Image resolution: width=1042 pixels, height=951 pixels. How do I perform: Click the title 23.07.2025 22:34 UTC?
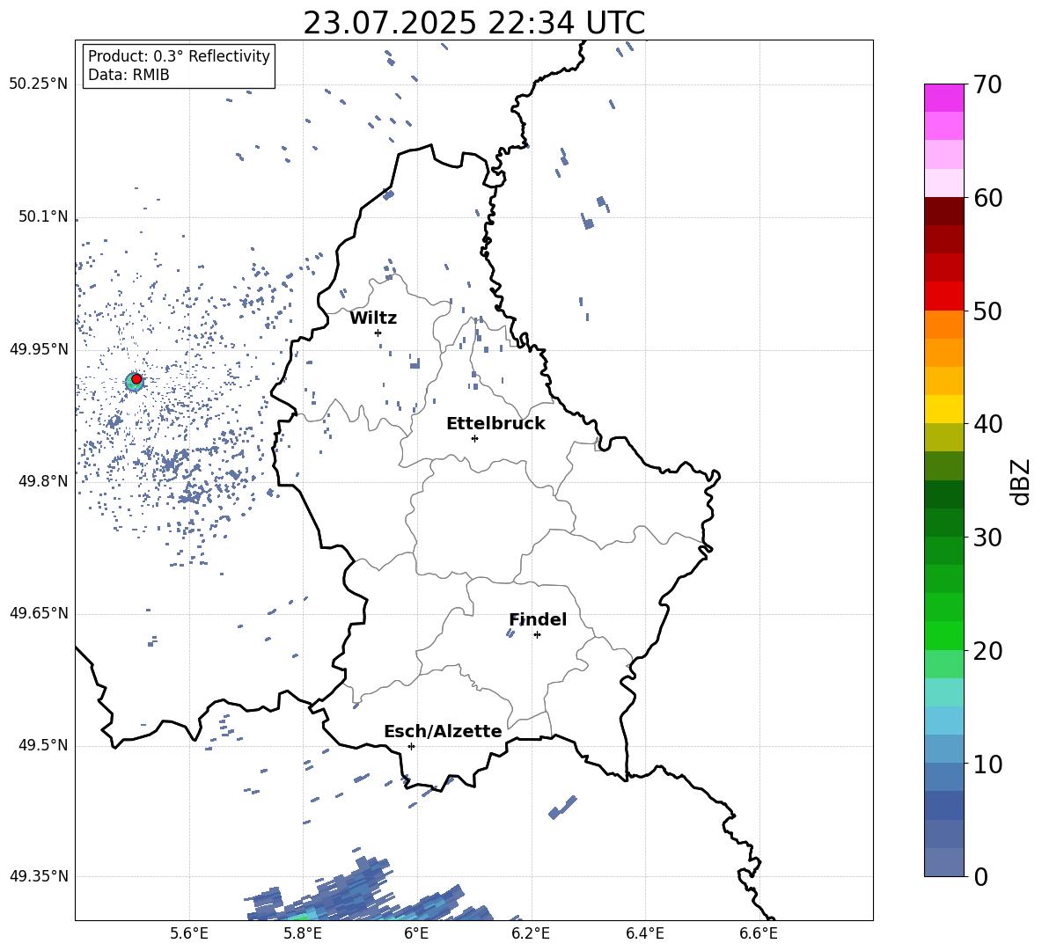coord(474,23)
